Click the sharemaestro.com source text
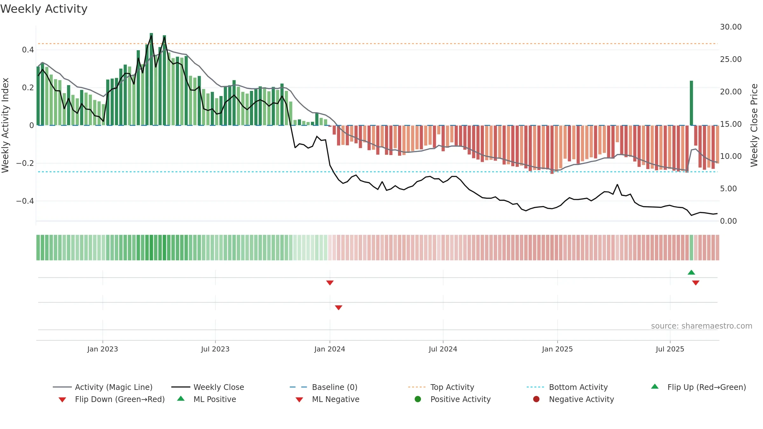This screenshot has height=429, width=763. tap(701, 326)
